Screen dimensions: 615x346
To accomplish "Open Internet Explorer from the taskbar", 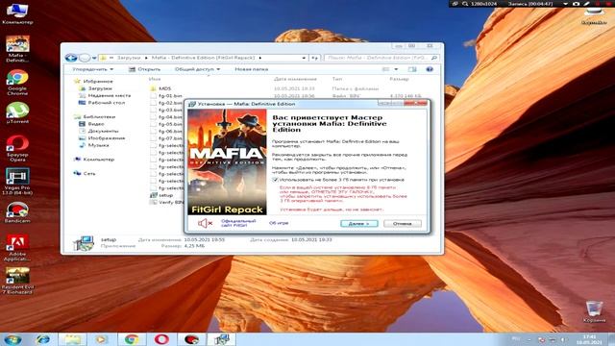I will 43,339.
